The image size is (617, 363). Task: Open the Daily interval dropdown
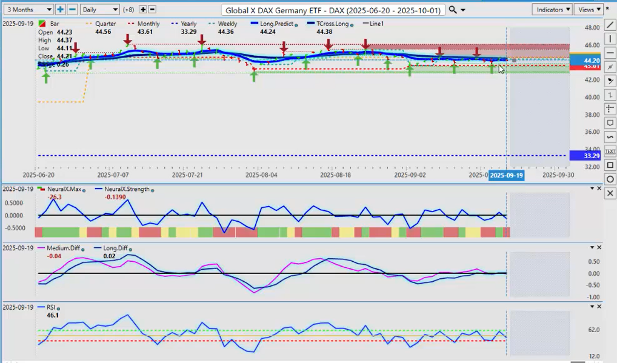99,10
